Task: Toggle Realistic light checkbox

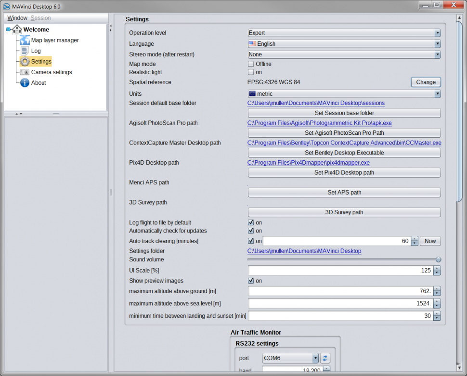Action: [x=251, y=72]
